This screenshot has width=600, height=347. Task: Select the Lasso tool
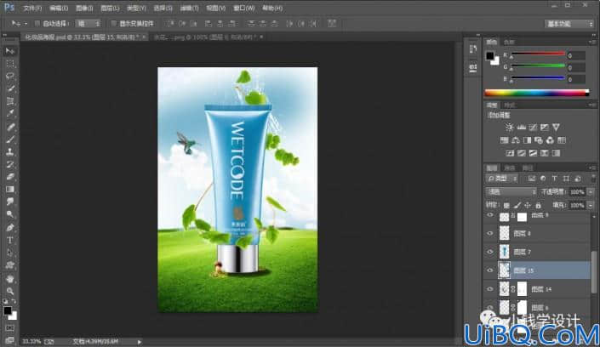(10, 76)
